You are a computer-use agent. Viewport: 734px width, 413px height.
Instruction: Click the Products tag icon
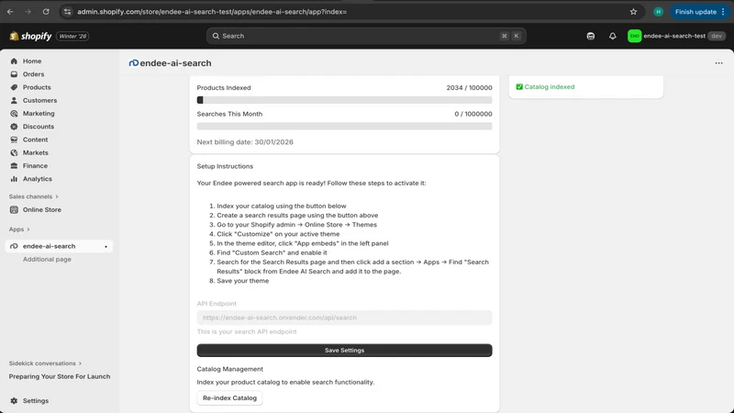pos(14,87)
